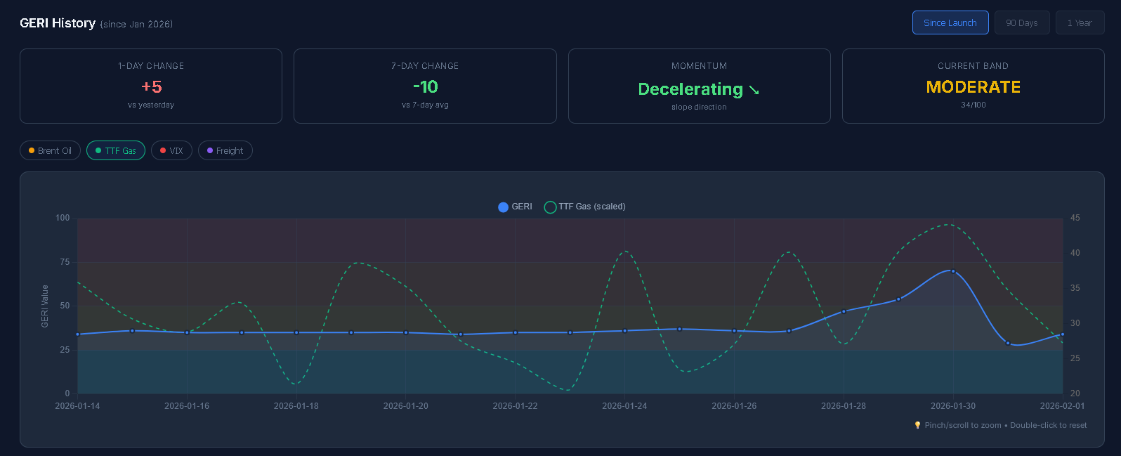Select the Since Launch time range
1121x456 pixels.
pos(950,22)
